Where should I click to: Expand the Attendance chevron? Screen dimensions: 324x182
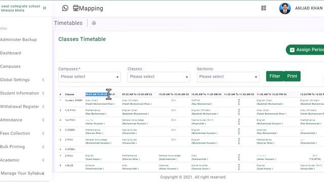click(43, 120)
